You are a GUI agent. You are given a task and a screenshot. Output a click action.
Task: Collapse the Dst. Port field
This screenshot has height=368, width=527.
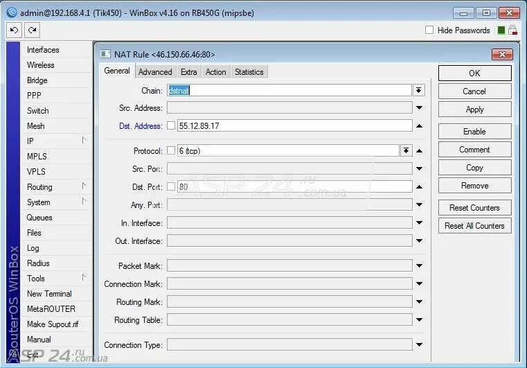pyautogui.click(x=419, y=186)
